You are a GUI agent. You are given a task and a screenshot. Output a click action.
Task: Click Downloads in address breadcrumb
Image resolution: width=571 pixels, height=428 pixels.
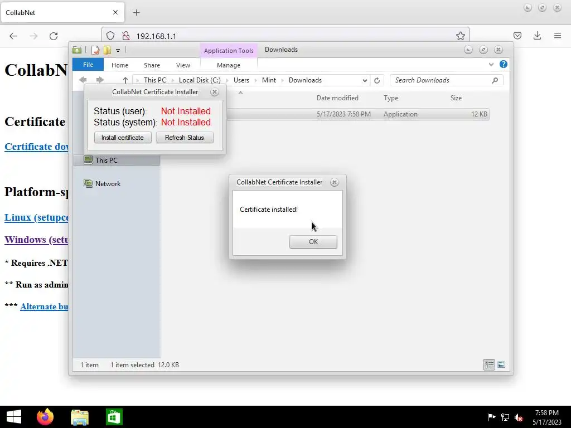(305, 80)
